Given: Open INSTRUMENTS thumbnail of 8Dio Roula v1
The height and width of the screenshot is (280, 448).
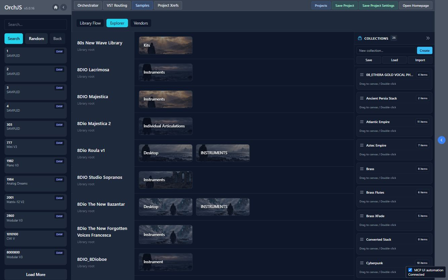Looking at the screenshot, I should [223, 153].
